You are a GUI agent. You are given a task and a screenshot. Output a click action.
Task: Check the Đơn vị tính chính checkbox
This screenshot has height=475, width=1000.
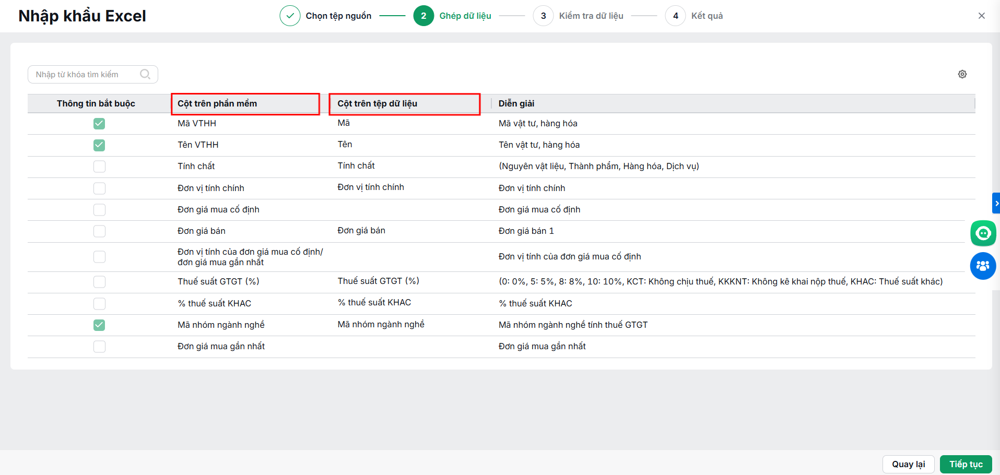click(99, 188)
